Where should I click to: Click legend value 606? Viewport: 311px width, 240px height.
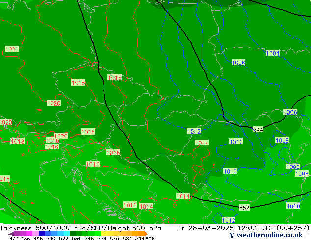149,238
